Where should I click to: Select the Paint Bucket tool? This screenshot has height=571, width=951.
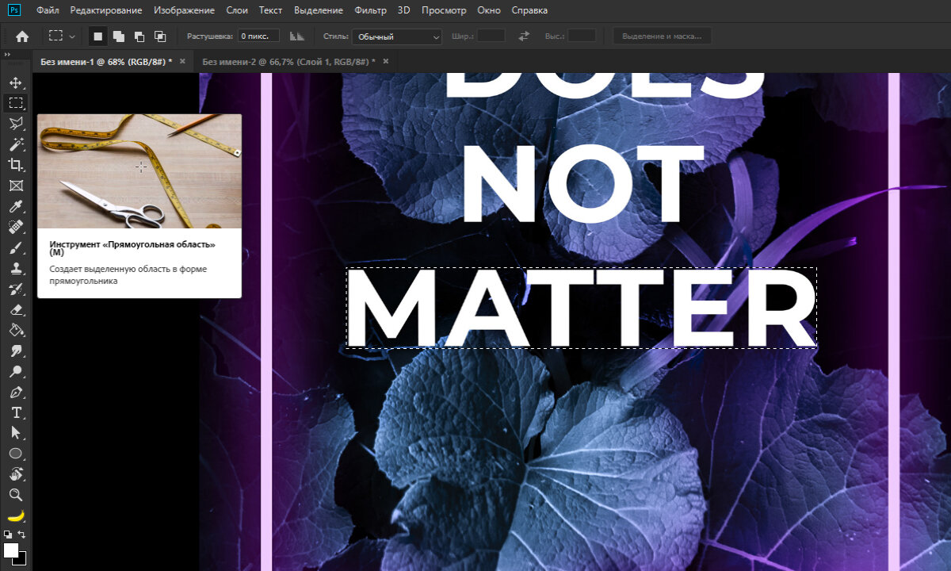tap(15, 330)
